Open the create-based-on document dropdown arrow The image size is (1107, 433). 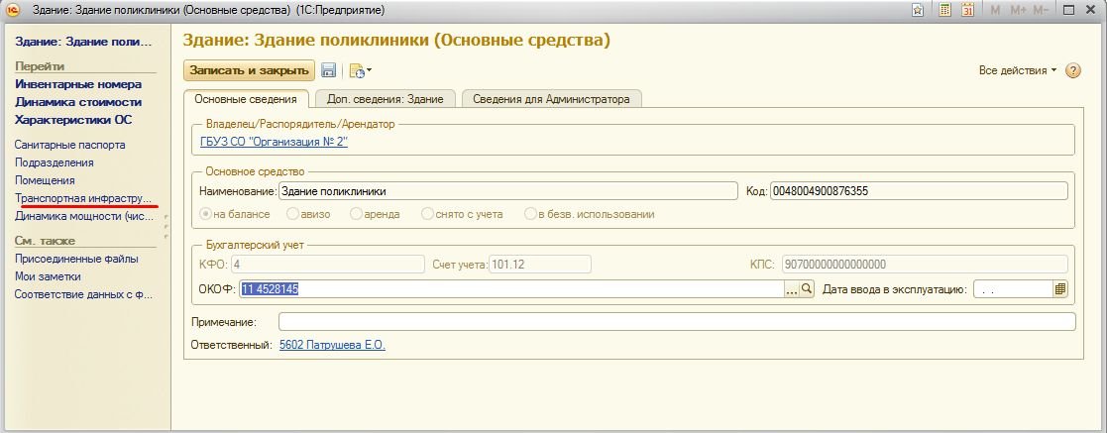(x=369, y=71)
